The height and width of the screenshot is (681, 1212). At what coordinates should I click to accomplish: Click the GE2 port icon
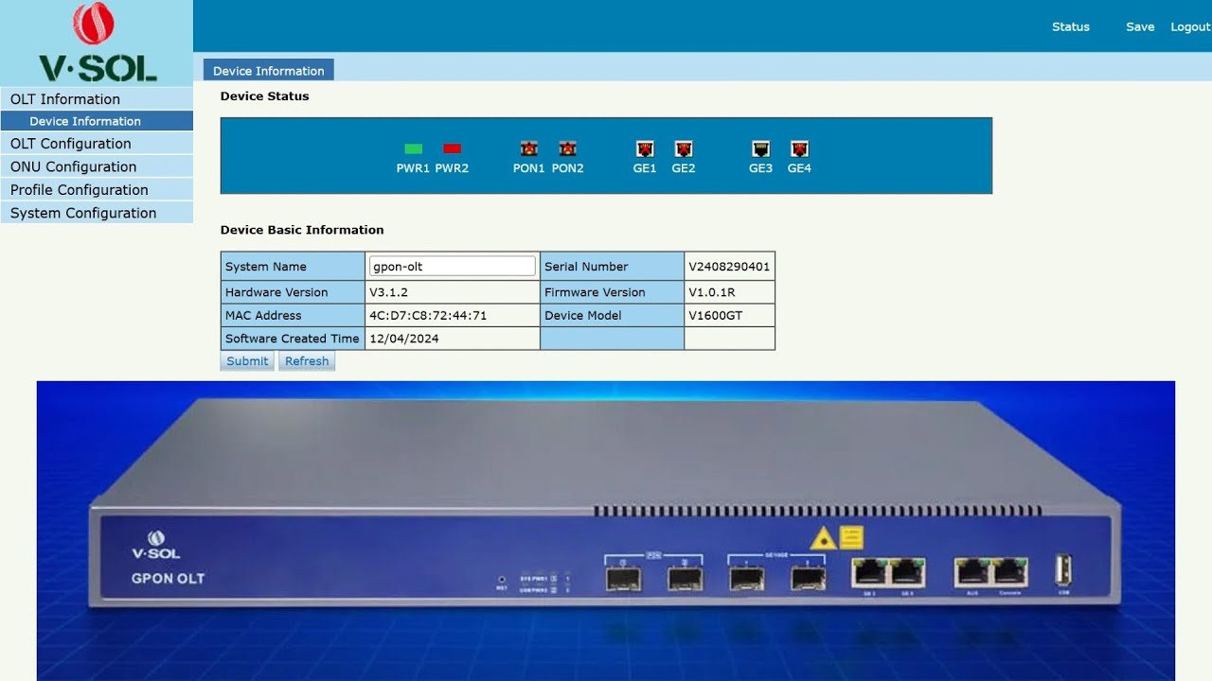point(684,148)
